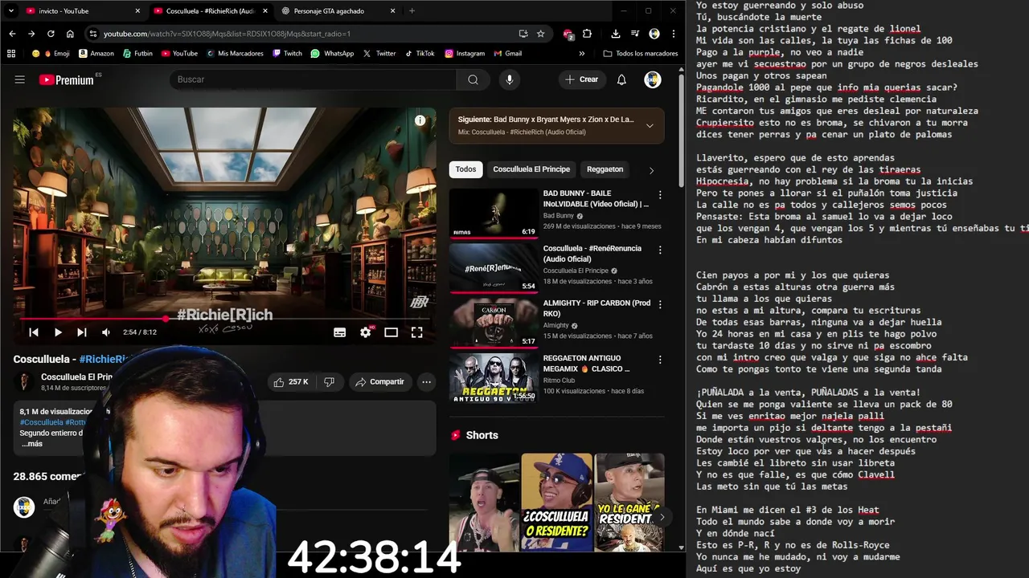
Task: Select the Reggaeton filter chip
Action: pyautogui.click(x=605, y=169)
